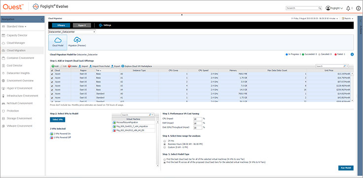Viewport: 363px width, 178px height.
Task: Explore Cloud VM Marketplace
Action: point(137,66)
